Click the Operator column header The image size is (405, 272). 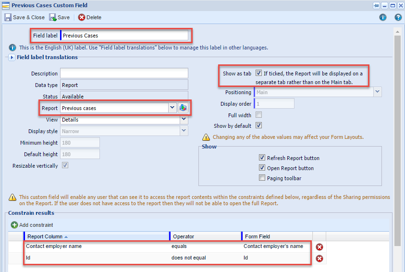[205, 236]
